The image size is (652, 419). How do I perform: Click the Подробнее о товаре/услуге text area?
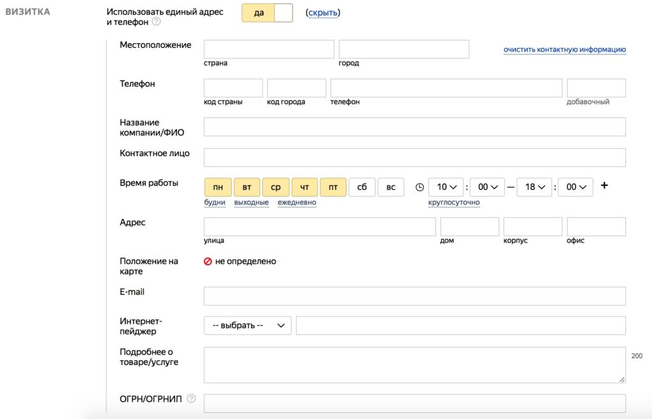pos(414,365)
